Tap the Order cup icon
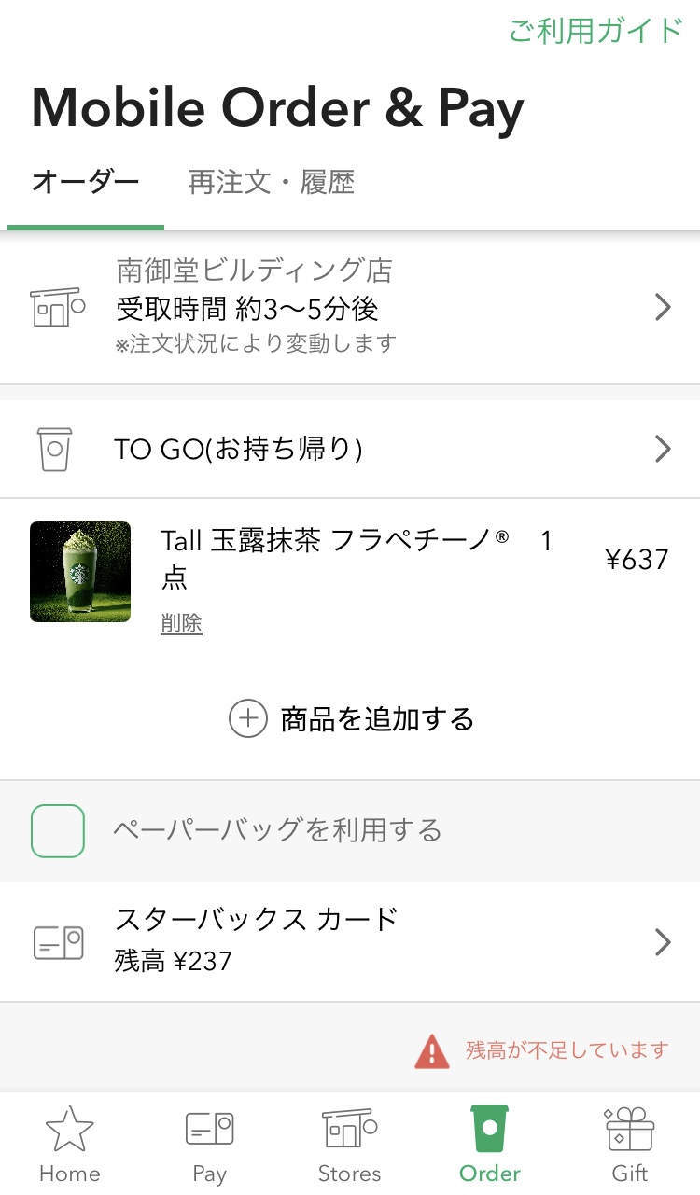The height and width of the screenshot is (1195, 700). pos(490,1129)
